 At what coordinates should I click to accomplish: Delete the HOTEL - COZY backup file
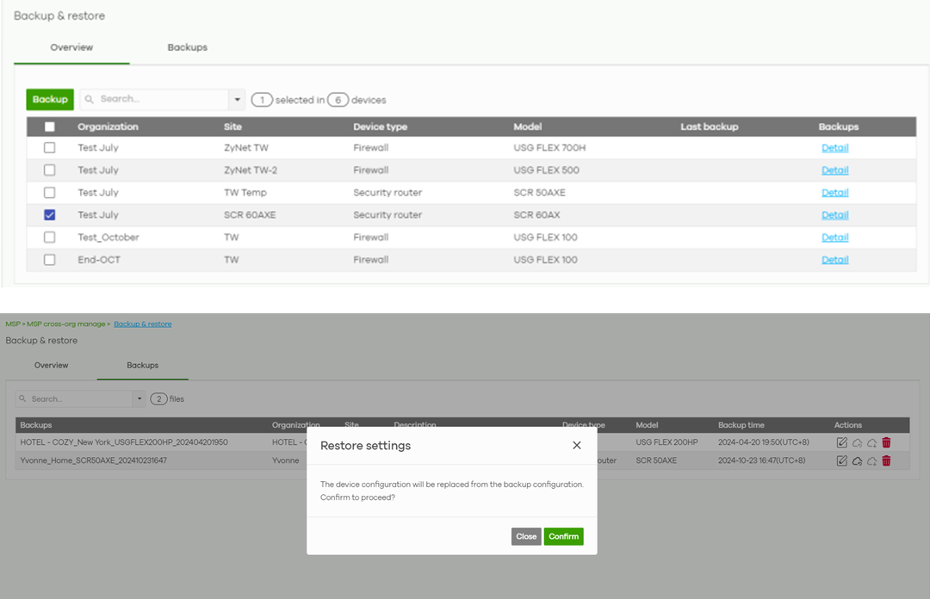point(886,442)
